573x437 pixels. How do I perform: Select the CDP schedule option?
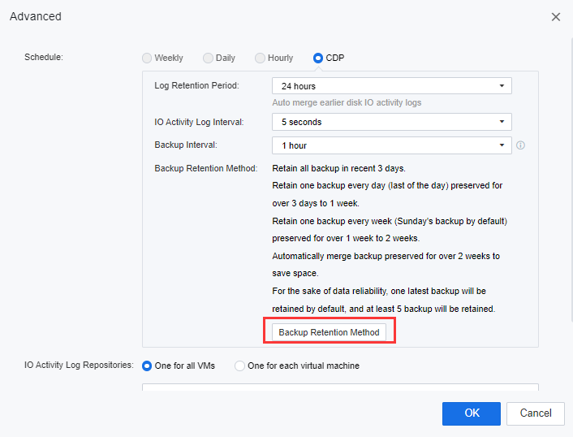[318, 58]
